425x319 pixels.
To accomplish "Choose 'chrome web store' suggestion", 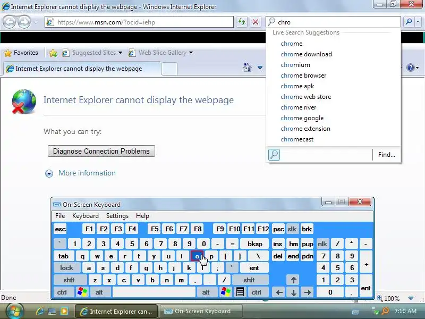I will [x=333, y=97].
